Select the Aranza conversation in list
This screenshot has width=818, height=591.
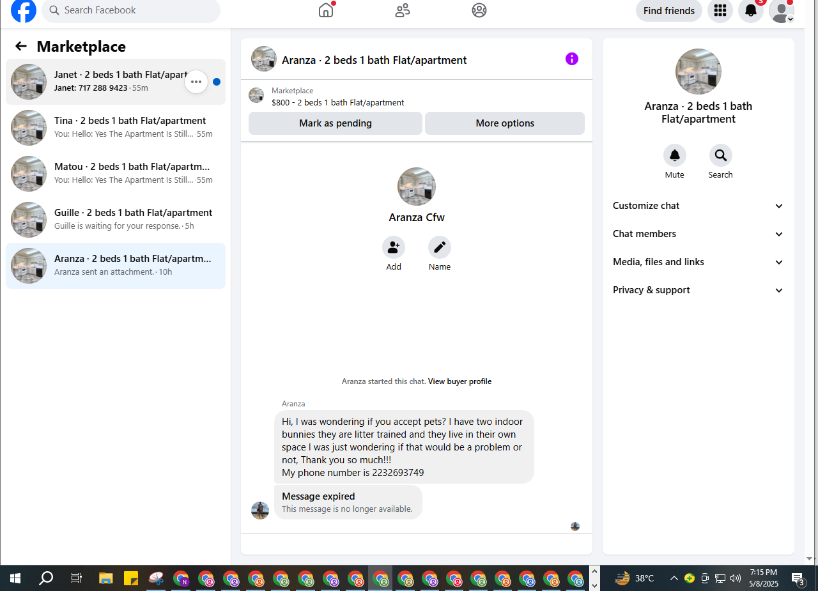click(x=116, y=266)
